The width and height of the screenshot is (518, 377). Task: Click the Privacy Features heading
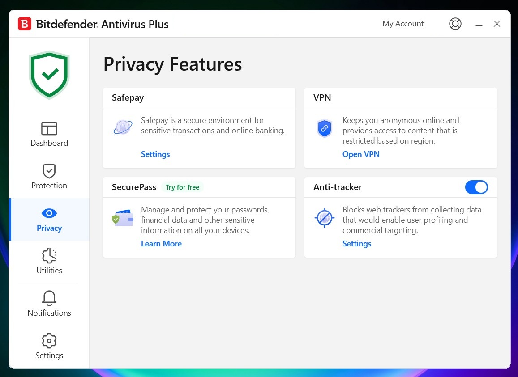(172, 64)
